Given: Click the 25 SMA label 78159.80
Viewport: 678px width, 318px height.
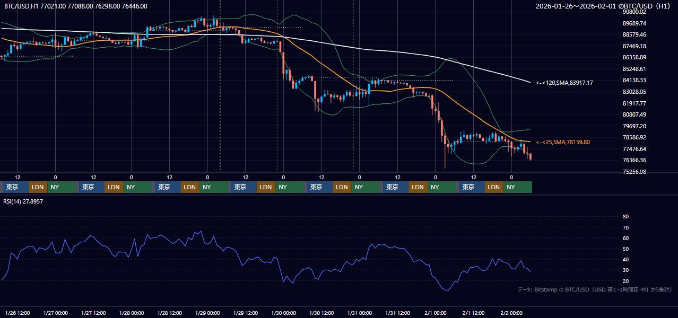Looking at the screenshot, I should [x=563, y=142].
